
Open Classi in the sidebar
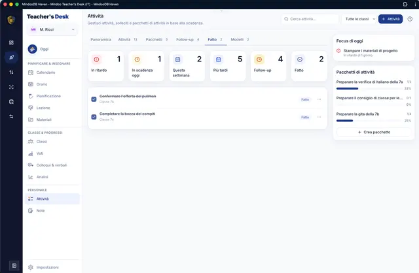point(52,142)
